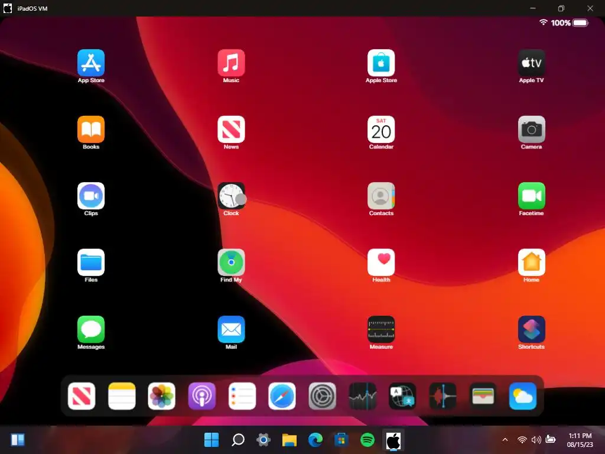The height and width of the screenshot is (454, 605).
Task: Open Notes from the dock
Action: coord(122,396)
